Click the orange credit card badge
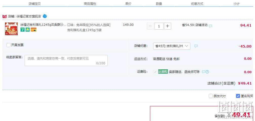Image resolution: width=255 pixels, height=121 pixels. point(33,30)
